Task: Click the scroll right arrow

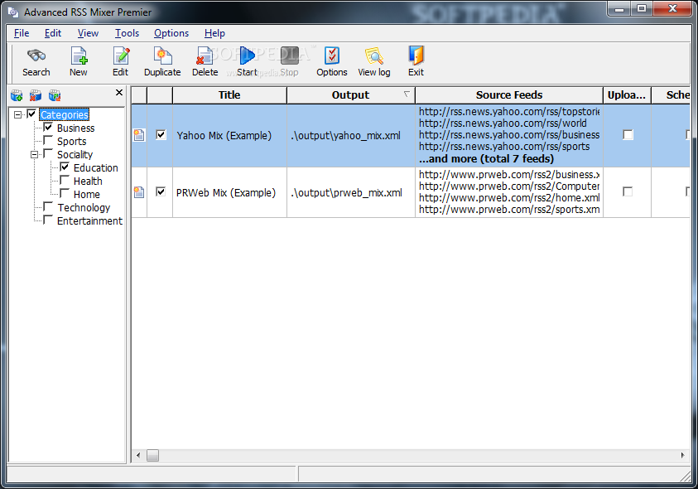Action: pyautogui.click(x=683, y=455)
